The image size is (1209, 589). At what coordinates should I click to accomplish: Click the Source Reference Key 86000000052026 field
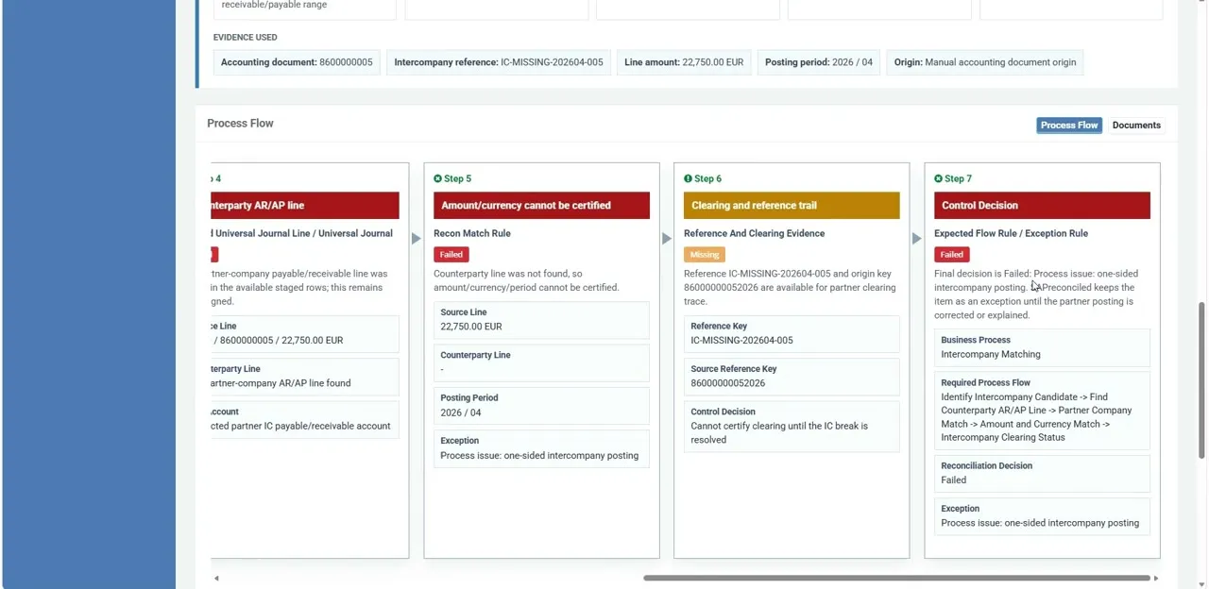[x=792, y=377]
